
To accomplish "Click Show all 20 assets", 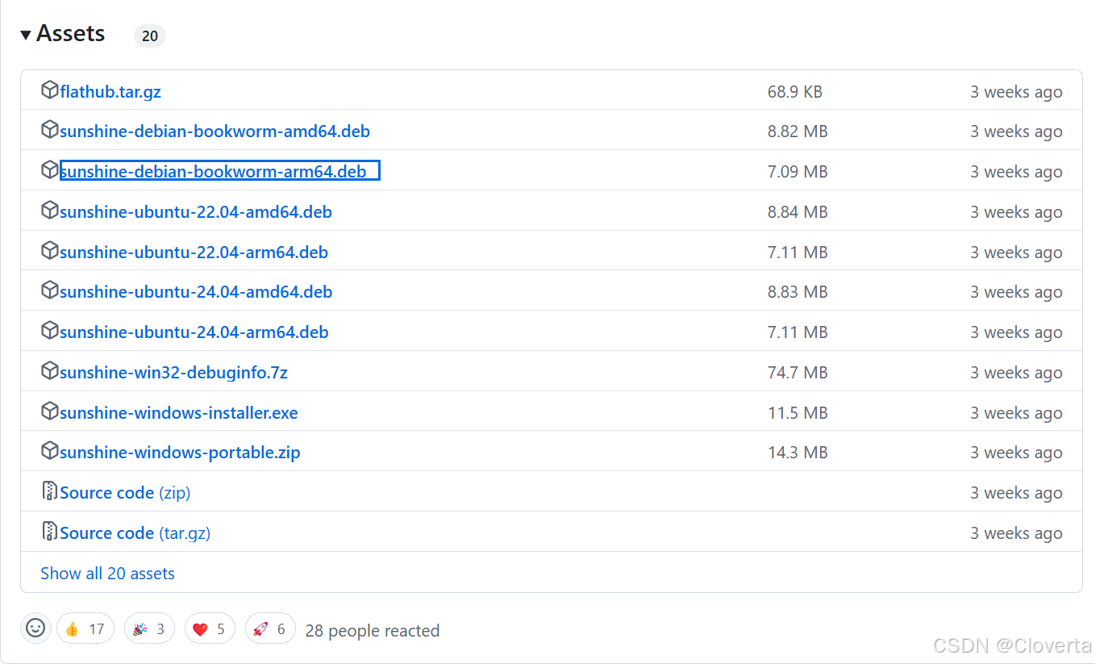I will [107, 574].
